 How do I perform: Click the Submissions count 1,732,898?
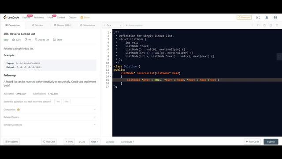[x=52, y=94]
